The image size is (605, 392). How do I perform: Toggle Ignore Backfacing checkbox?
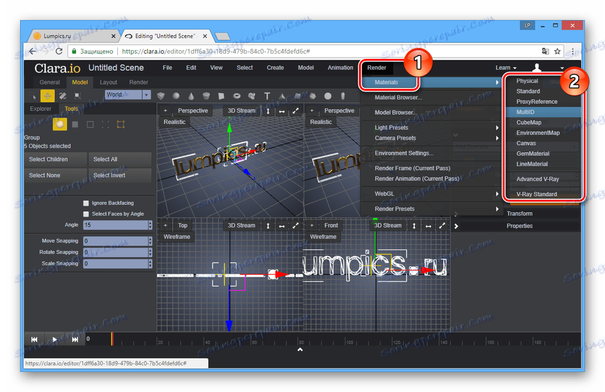point(86,203)
